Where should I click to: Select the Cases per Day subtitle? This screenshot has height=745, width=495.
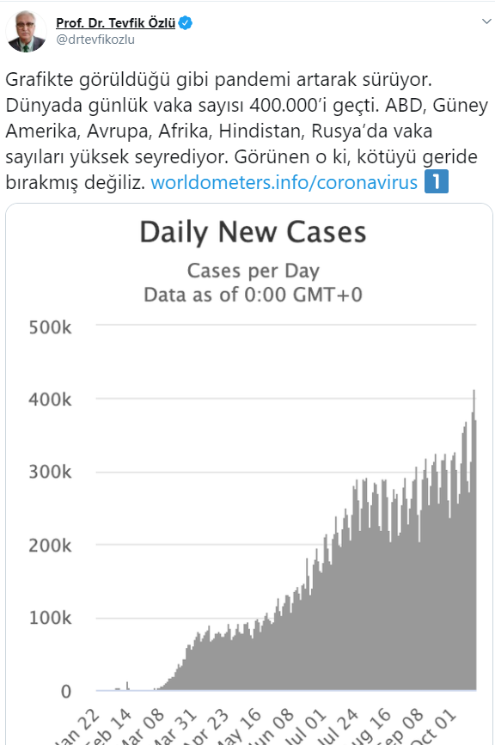click(254, 271)
